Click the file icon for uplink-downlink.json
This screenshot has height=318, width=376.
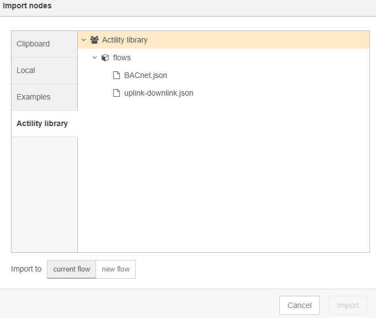coord(116,93)
